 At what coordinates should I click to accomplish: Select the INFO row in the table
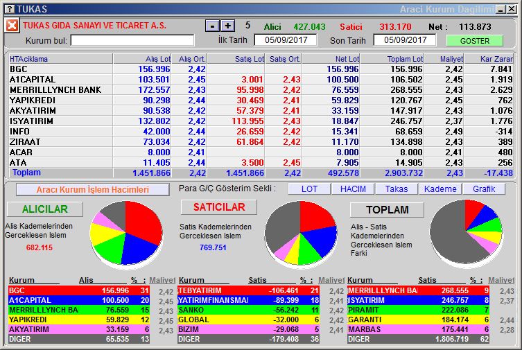tap(261, 132)
